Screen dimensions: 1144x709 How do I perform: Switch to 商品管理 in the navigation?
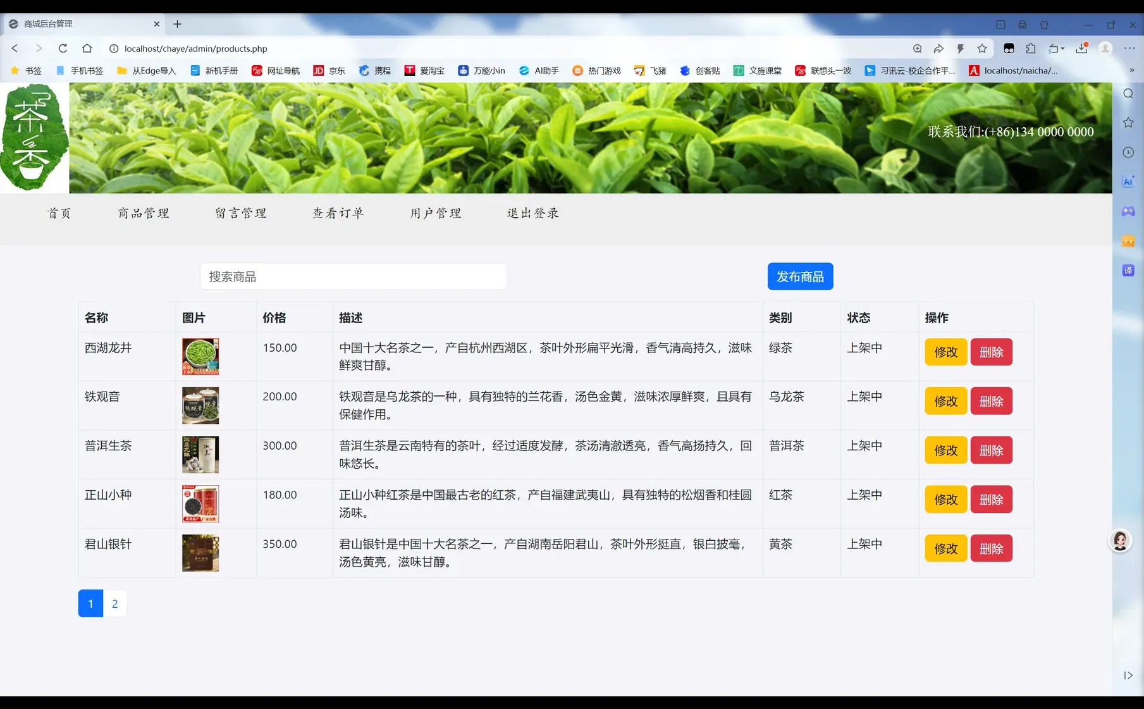tap(143, 213)
